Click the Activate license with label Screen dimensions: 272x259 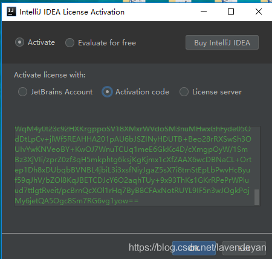(x=50, y=75)
